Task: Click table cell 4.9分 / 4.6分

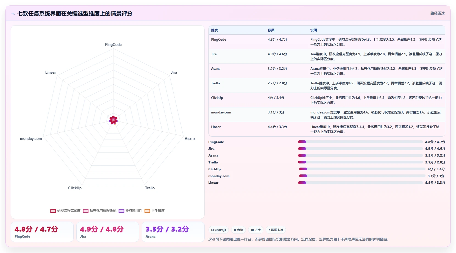Action: 277,54
